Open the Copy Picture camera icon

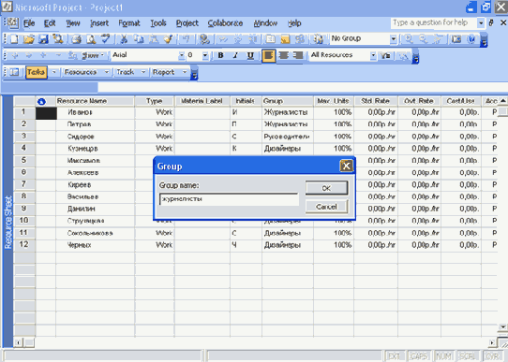[x=456, y=39]
